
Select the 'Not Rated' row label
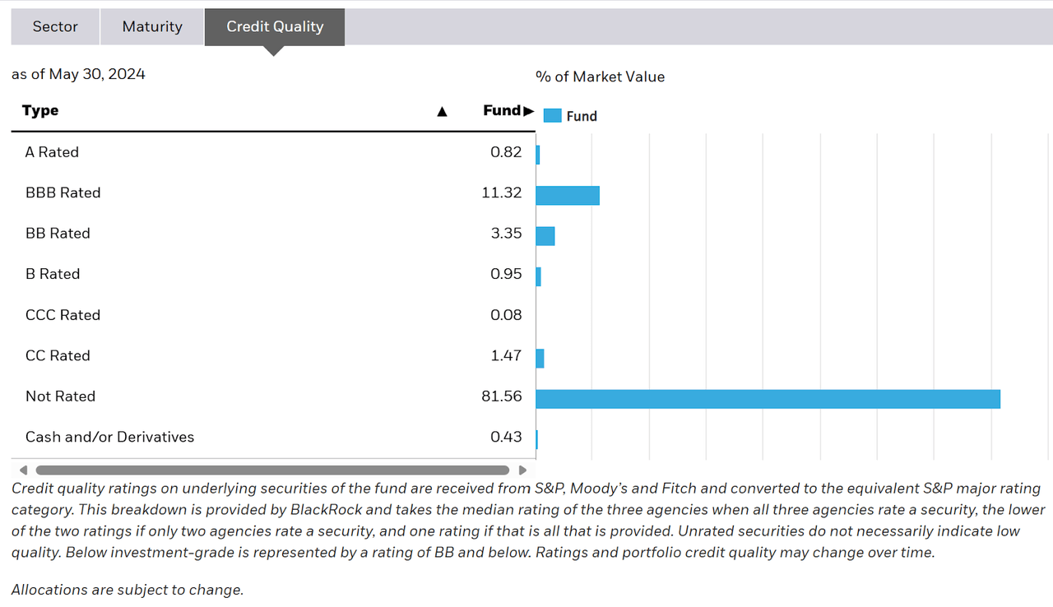60,396
